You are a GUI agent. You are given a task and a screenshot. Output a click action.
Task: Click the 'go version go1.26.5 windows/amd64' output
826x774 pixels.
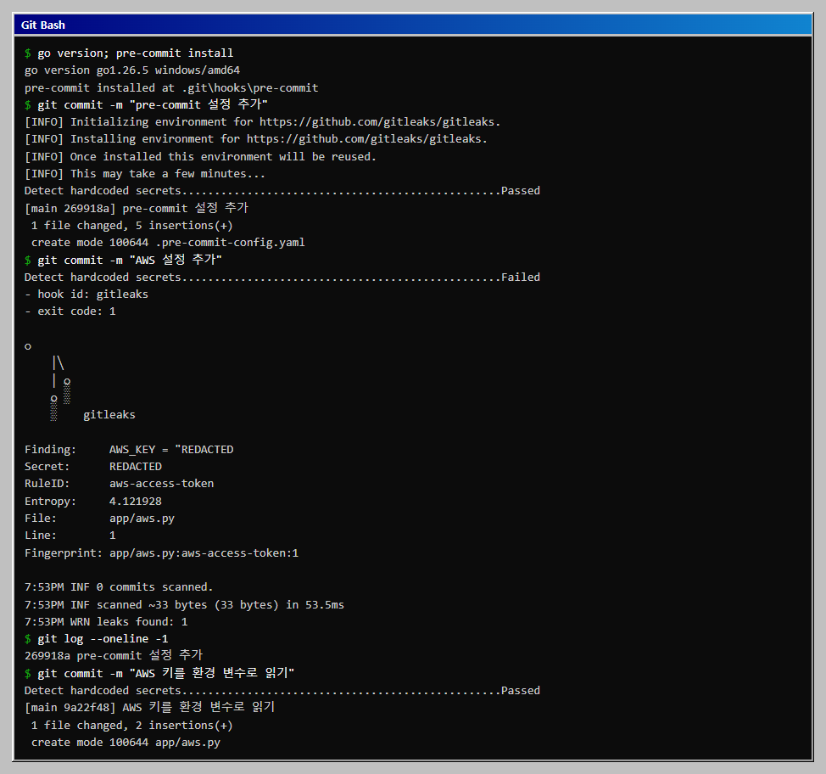(132, 70)
